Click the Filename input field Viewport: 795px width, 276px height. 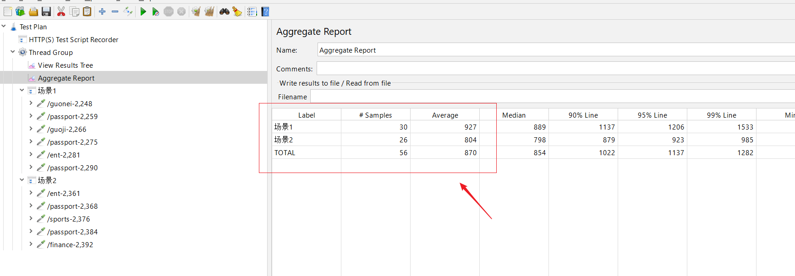[550, 97]
